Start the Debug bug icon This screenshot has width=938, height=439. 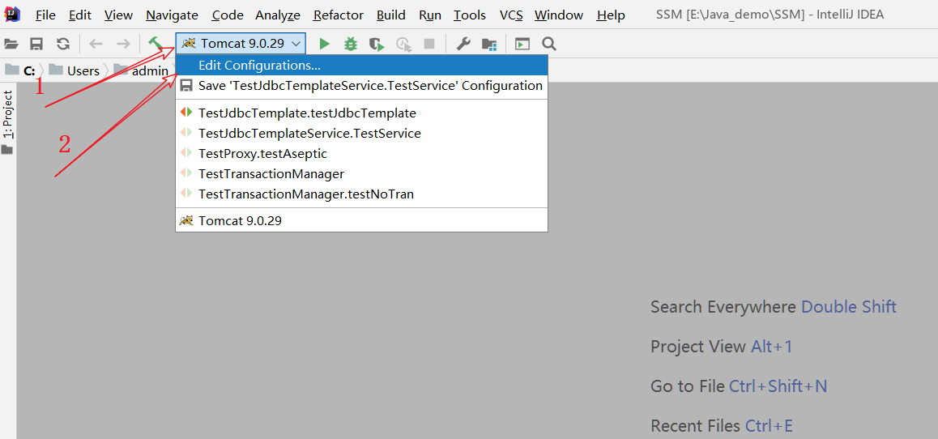351,44
